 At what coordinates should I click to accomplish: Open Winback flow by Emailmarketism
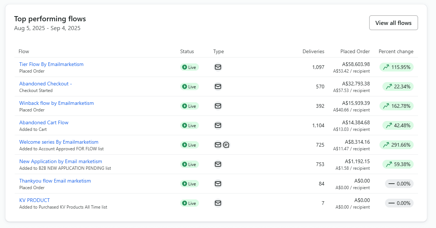point(57,103)
